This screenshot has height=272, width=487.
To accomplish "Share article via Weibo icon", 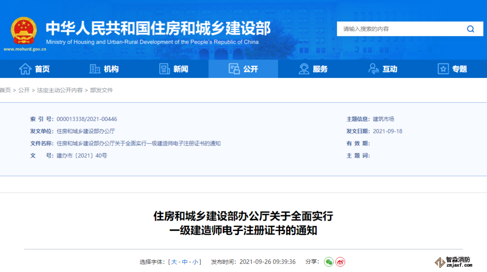I will (340, 262).
